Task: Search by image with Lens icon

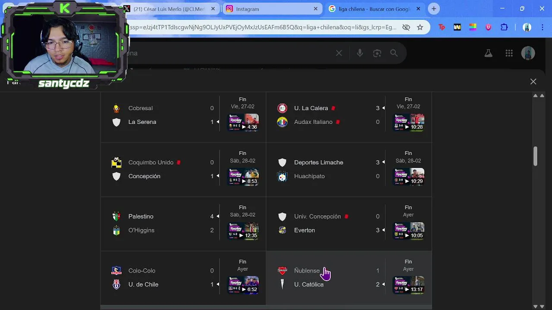Action: pyautogui.click(x=377, y=53)
